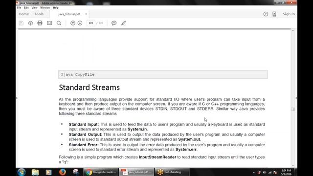Open the Help menu
Screen dimensions: 313x176
(x=56, y=8)
